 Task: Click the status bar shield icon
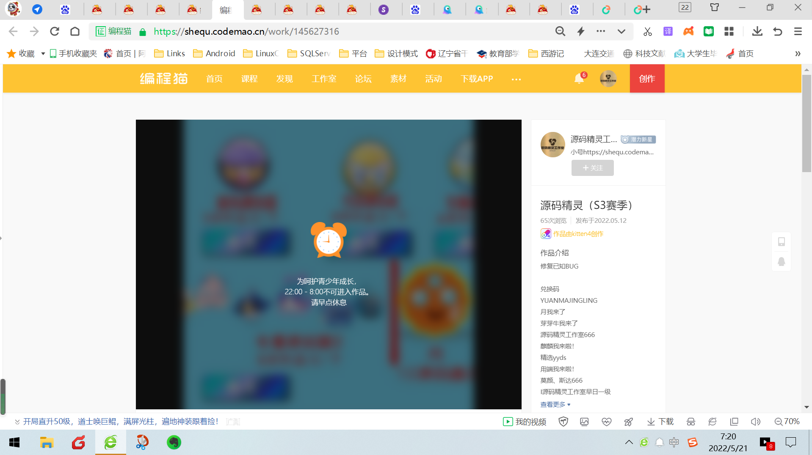coord(563,422)
